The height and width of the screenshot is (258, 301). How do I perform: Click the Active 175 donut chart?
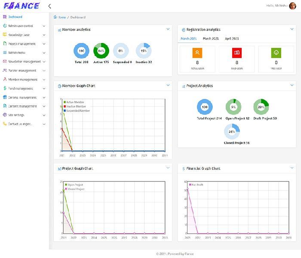(101, 51)
